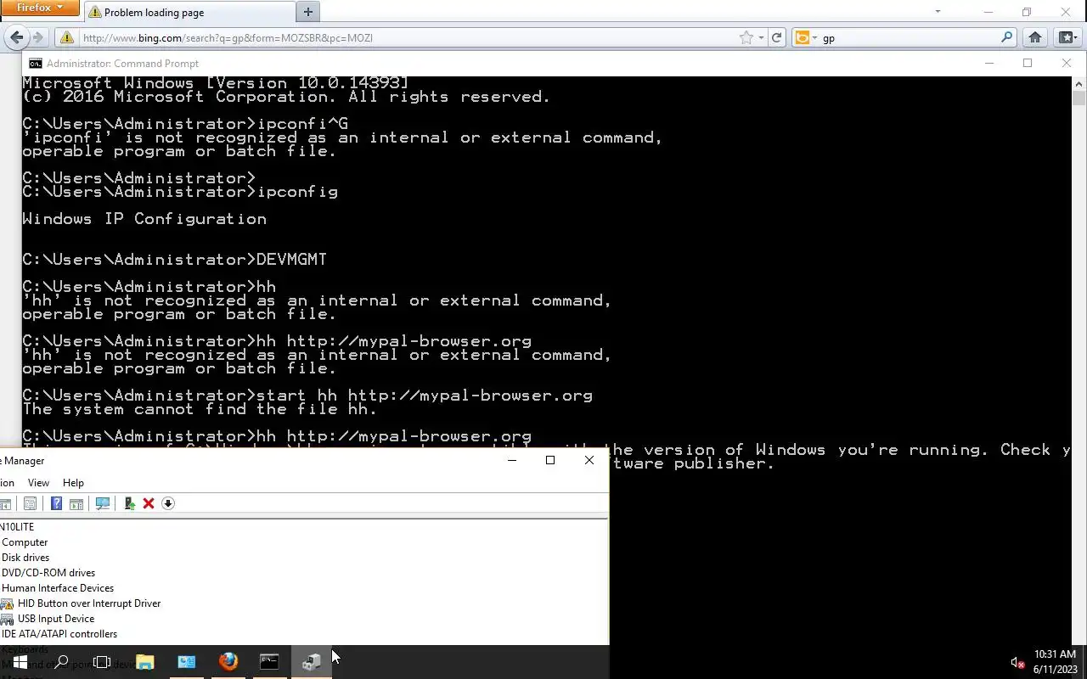This screenshot has width=1087, height=679.
Task: Select the Human Interface Devices node
Action: [58, 588]
